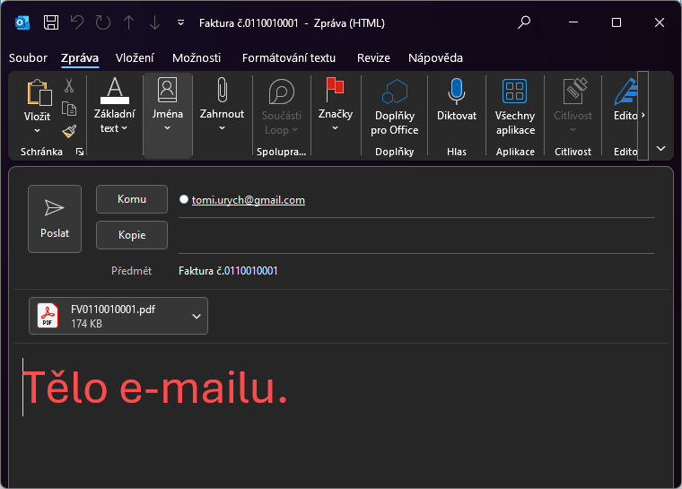Switch to the Vložení ribbon tab
682x489 pixels.
pyautogui.click(x=135, y=57)
